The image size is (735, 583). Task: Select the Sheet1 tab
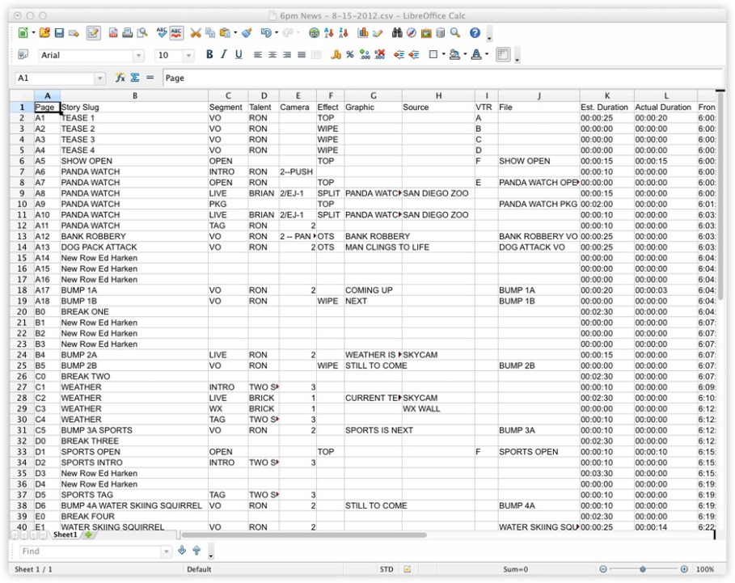(x=65, y=534)
